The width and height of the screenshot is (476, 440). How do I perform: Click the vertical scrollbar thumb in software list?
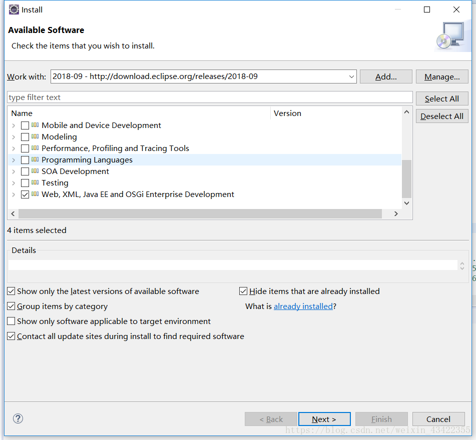pos(407,178)
